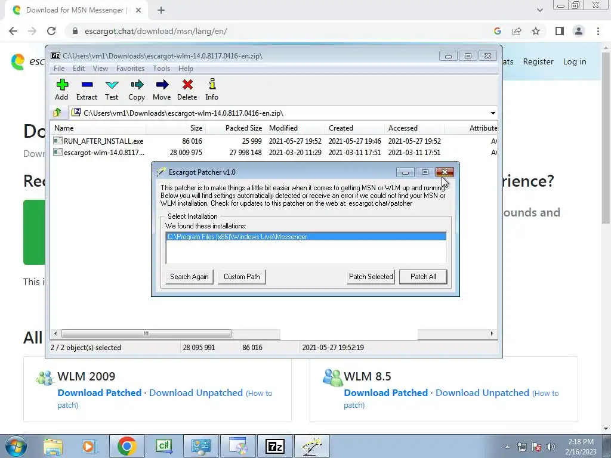
Task: Click WLM 2009 Download Patched link
Action: (x=100, y=392)
